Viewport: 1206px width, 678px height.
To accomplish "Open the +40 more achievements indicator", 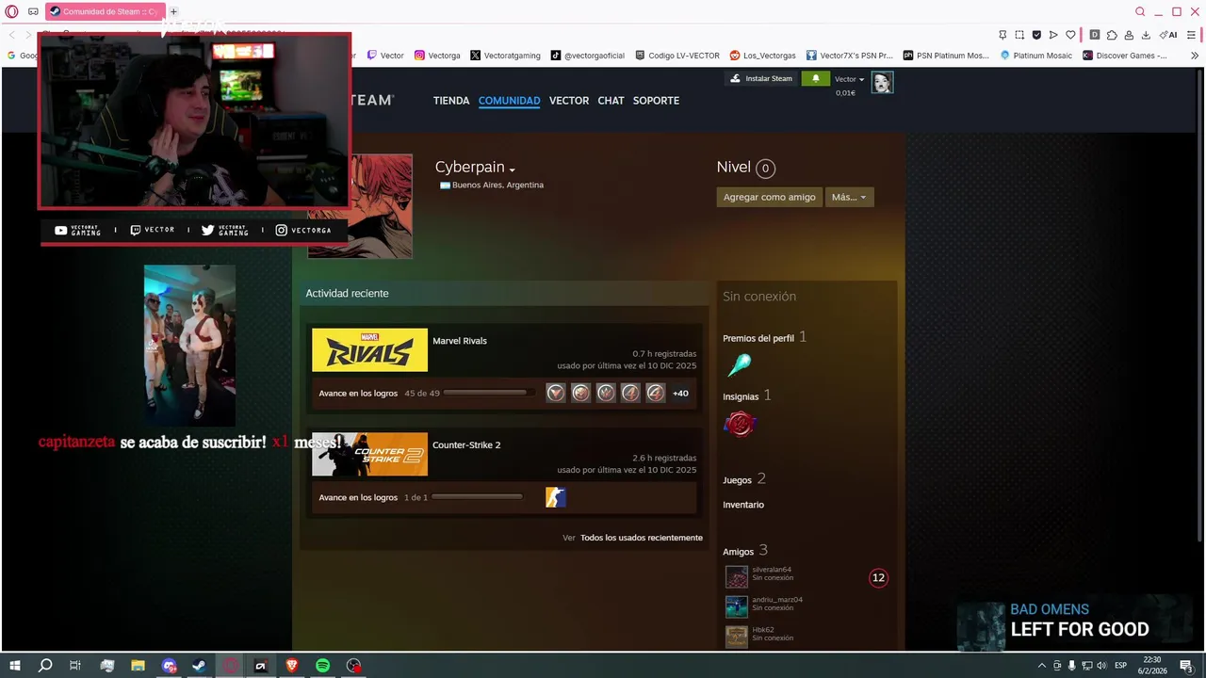I will 680,393.
